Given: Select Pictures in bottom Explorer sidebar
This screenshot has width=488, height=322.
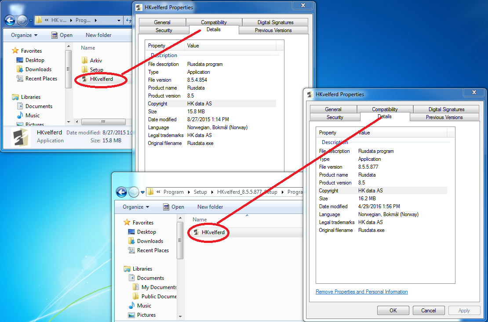Looking at the screenshot, I should (x=142, y=315).
